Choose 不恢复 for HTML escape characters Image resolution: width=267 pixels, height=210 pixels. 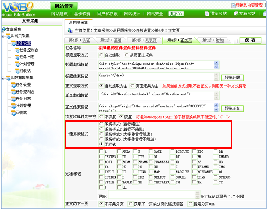click(101, 117)
